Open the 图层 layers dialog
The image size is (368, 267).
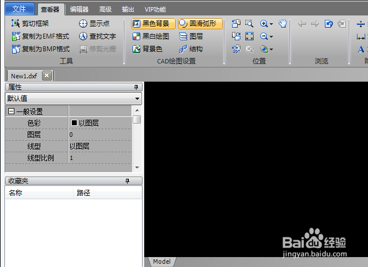[x=191, y=36]
